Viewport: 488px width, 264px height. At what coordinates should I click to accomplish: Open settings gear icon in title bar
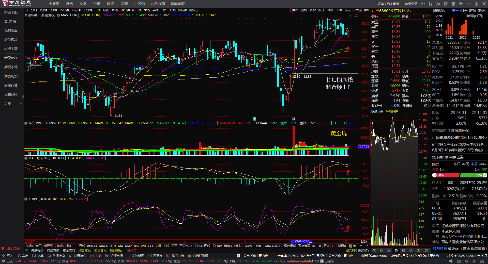click(446, 4)
